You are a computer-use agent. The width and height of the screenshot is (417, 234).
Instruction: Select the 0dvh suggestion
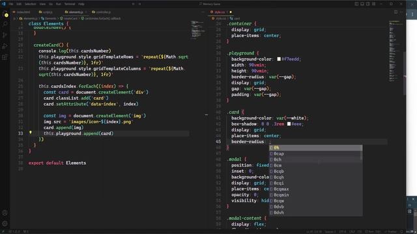(315, 213)
